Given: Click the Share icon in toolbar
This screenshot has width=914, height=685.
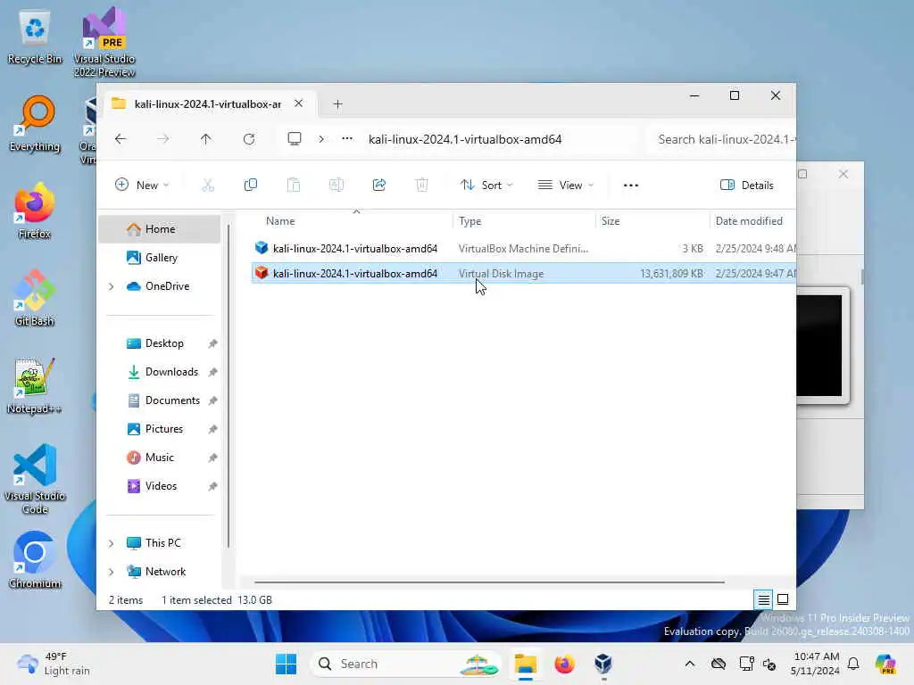Looking at the screenshot, I should click(378, 186).
